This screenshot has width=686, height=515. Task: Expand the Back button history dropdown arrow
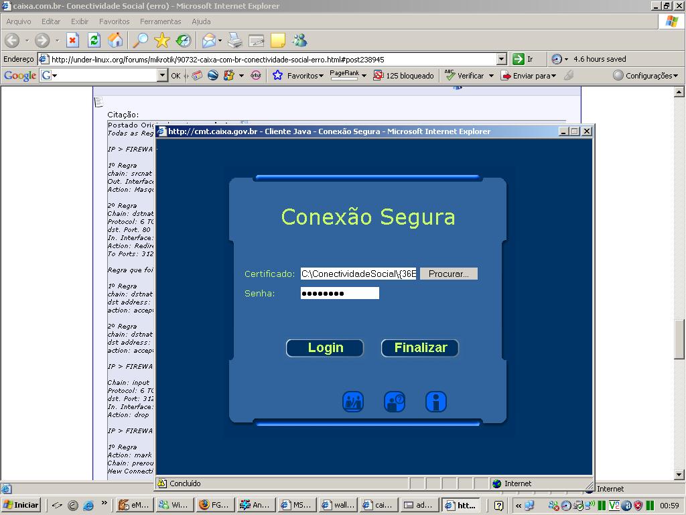27,40
